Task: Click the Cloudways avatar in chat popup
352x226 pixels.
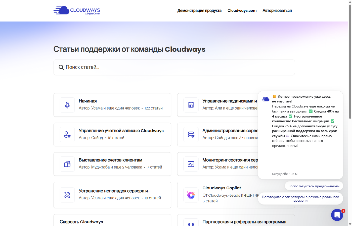Action: click(x=266, y=99)
